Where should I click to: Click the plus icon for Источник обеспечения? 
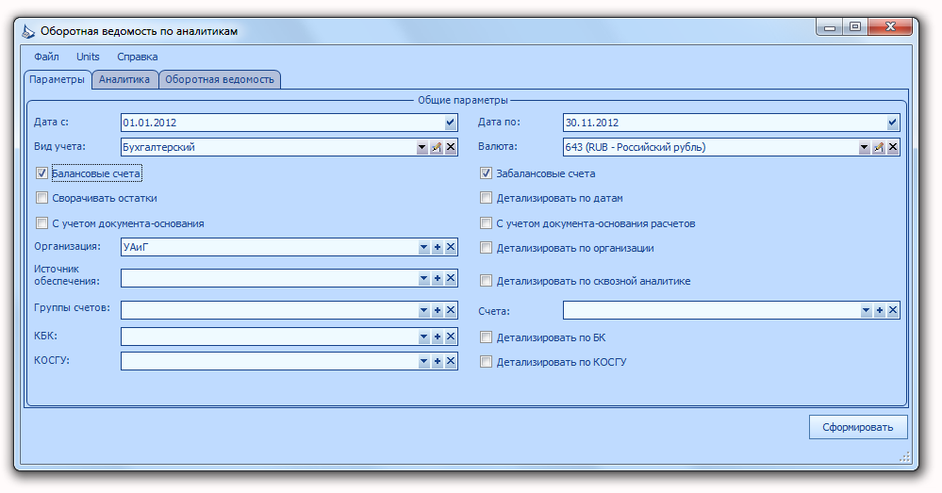pyautogui.click(x=438, y=278)
